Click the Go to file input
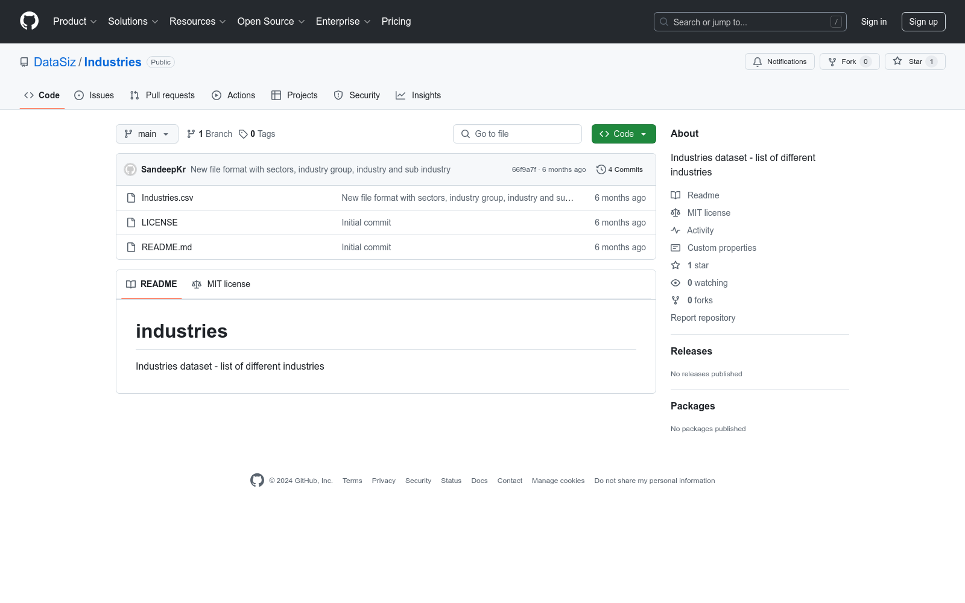965x603 pixels. pyautogui.click(x=517, y=134)
